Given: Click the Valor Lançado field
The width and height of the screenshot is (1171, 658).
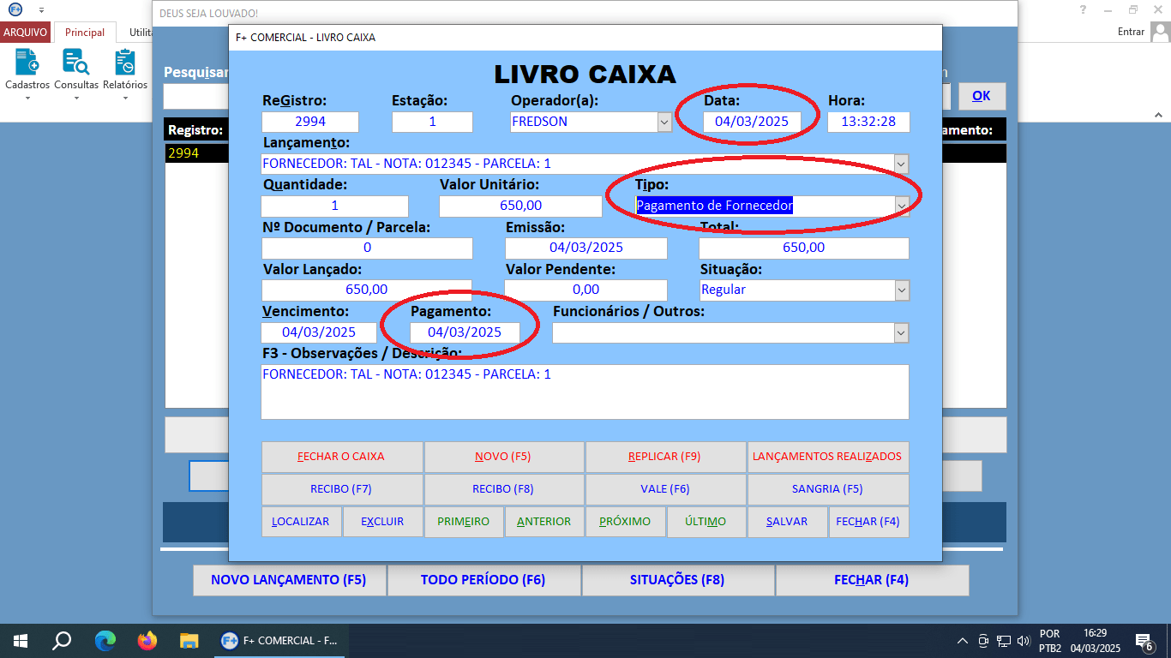Looking at the screenshot, I should pos(366,290).
